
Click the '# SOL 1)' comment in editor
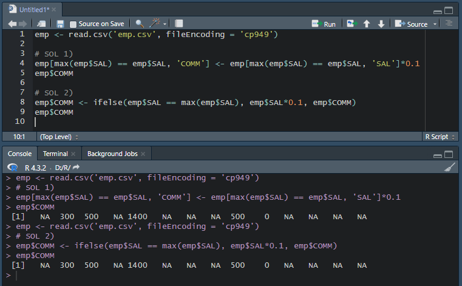click(53, 54)
